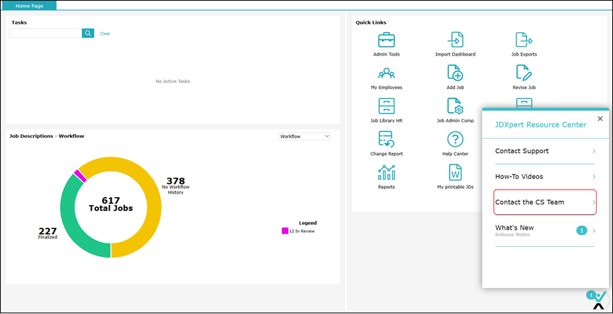The height and width of the screenshot is (314, 613).
Task: Open the Reports chart icon
Action: 386,173
